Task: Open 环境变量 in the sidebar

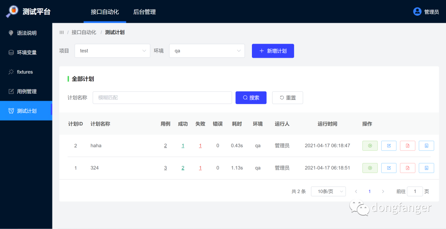Action: tap(26, 52)
